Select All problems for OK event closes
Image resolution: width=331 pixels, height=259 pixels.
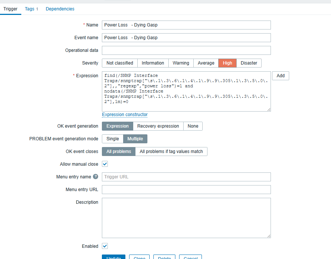[x=119, y=152]
